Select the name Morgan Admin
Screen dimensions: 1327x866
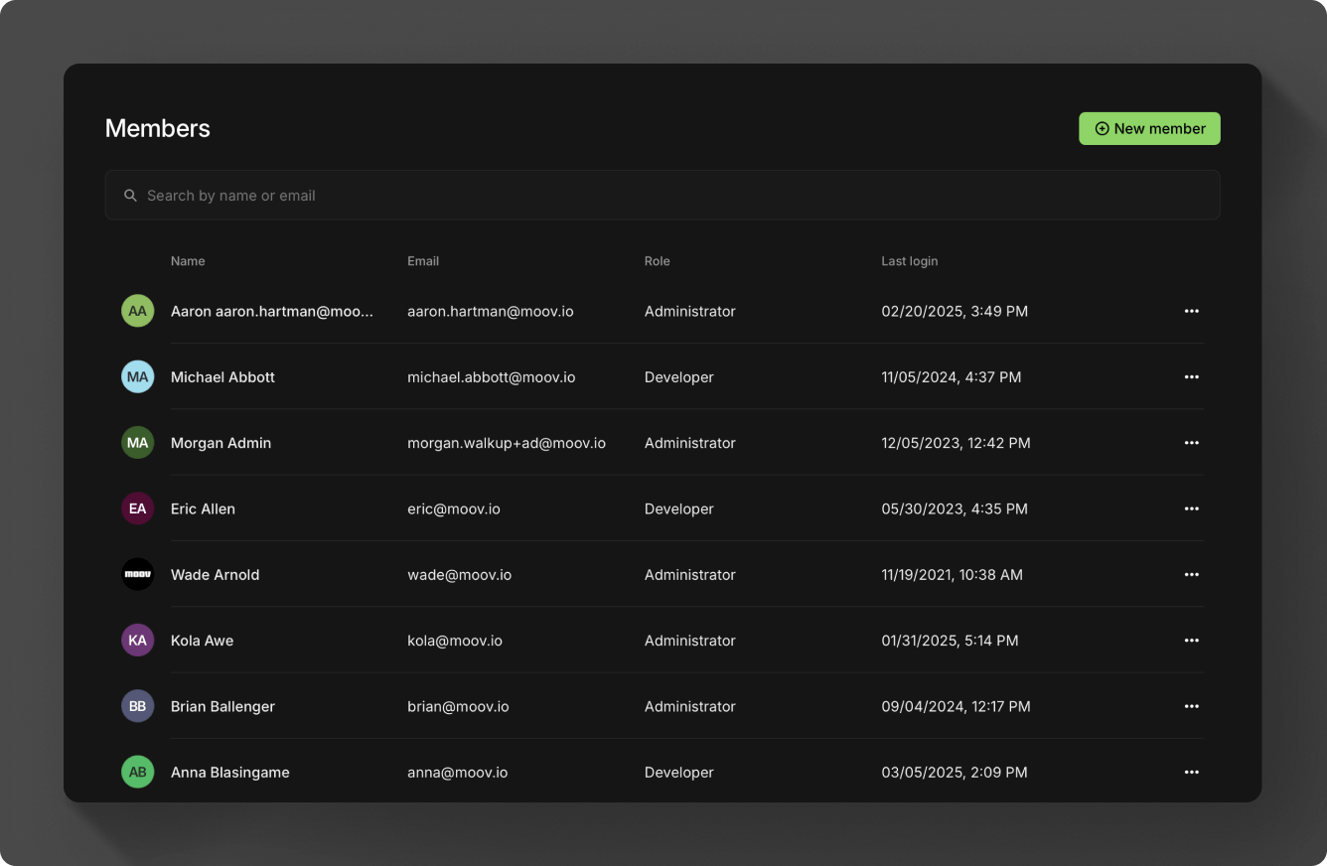[x=221, y=443]
